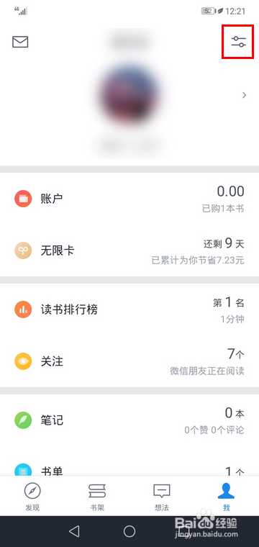Open 7个 WeChat friends reading list
The width and height of the screenshot is (259, 547).
(x=236, y=354)
